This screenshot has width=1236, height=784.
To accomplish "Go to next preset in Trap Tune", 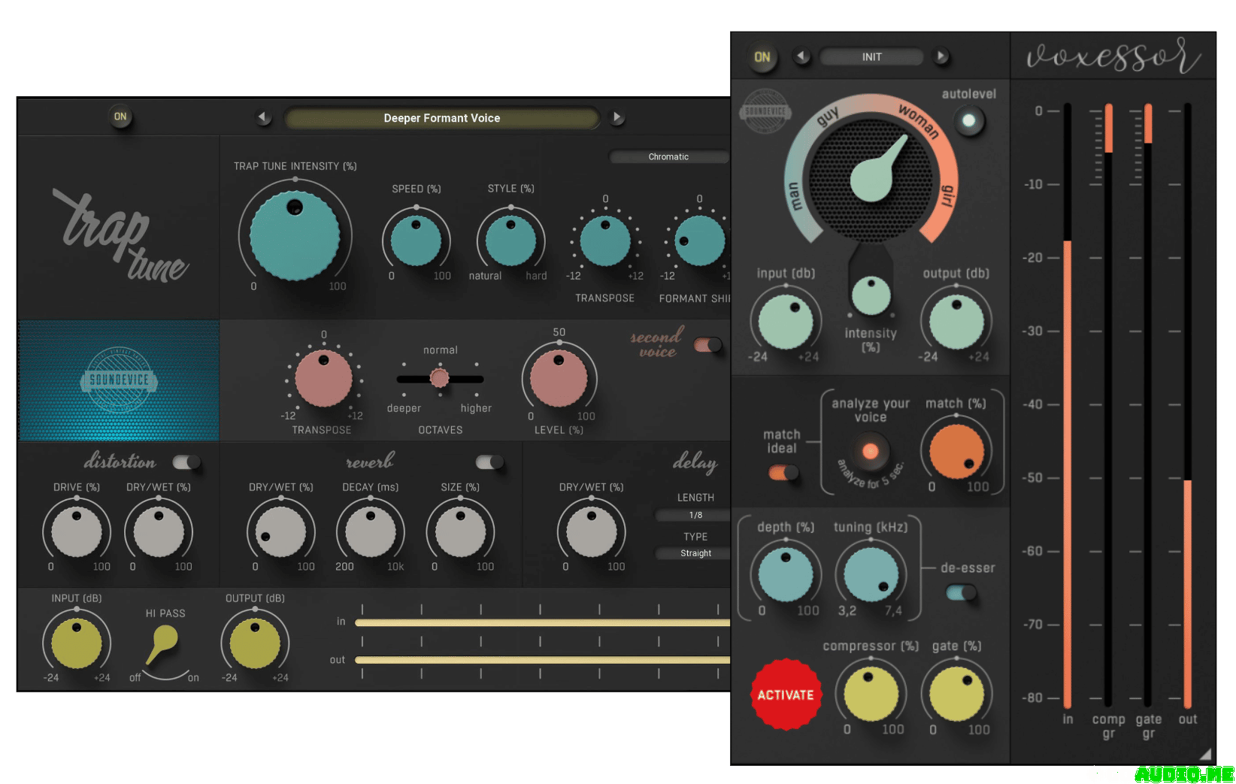I will pos(617,117).
